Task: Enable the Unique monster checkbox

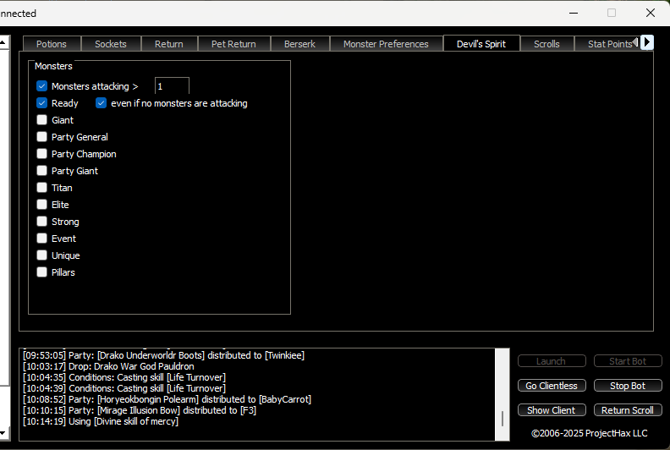Action: (42, 255)
